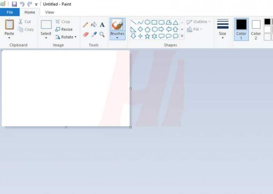
Task: Choose the Pentagon shape
Action: pyautogui.click(x=147, y=29)
